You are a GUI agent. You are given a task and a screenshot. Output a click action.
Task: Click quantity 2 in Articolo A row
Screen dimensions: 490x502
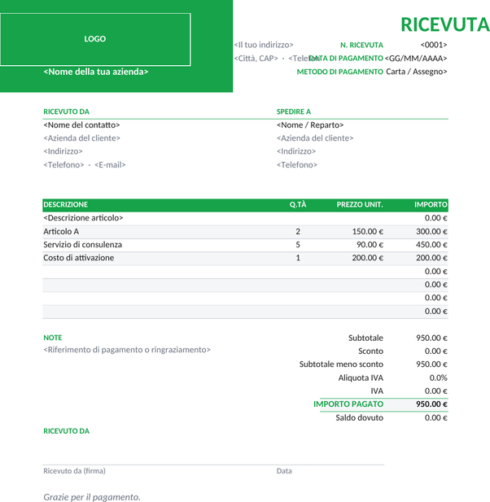298,231
